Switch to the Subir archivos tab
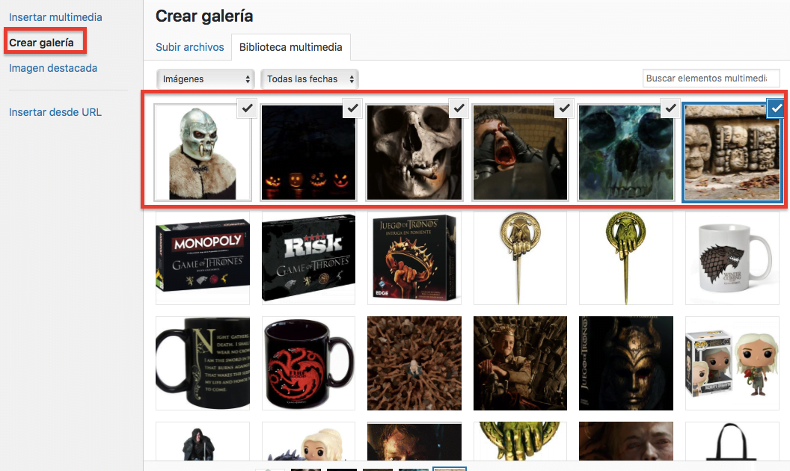Image resolution: width=790 pixels, height=471 pixels. point(189,47)
